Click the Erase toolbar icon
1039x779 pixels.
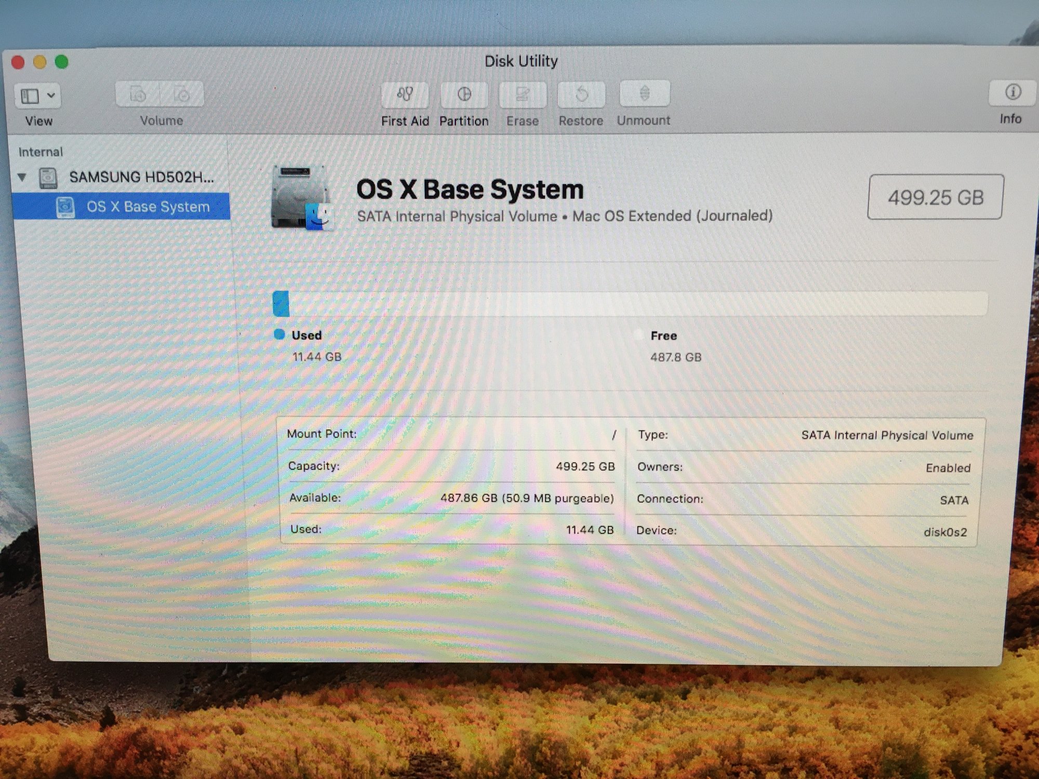coord(523,95)
